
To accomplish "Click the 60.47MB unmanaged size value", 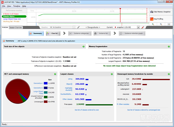I will (x=51, y=102).
